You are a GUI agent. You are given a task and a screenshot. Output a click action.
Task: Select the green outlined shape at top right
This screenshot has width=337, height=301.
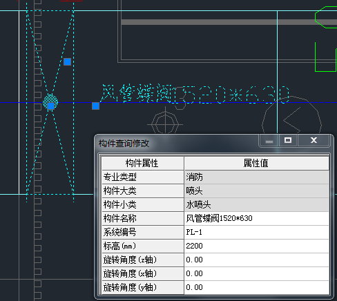(326, 17)
